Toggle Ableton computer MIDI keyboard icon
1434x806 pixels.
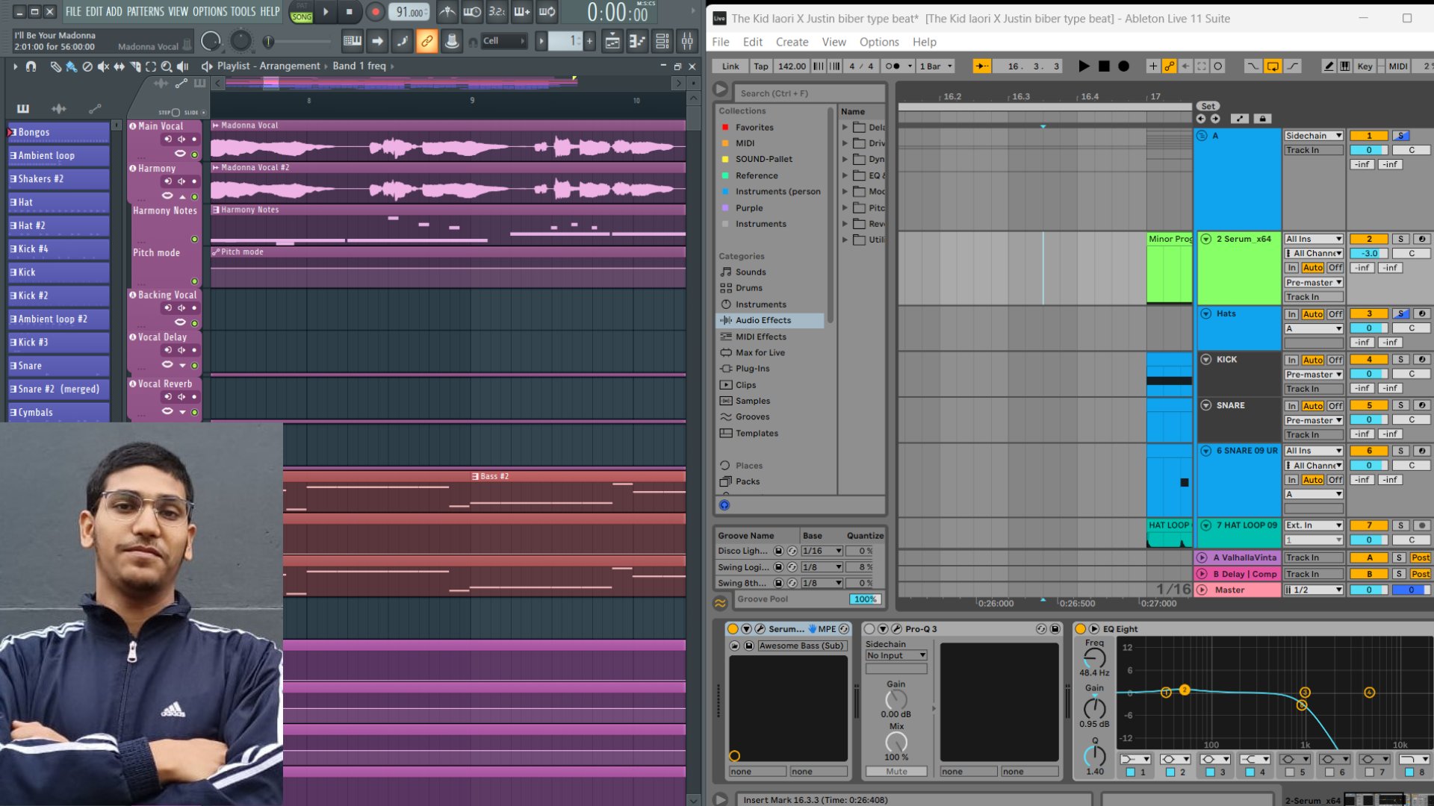click(x=1345, y=66)
